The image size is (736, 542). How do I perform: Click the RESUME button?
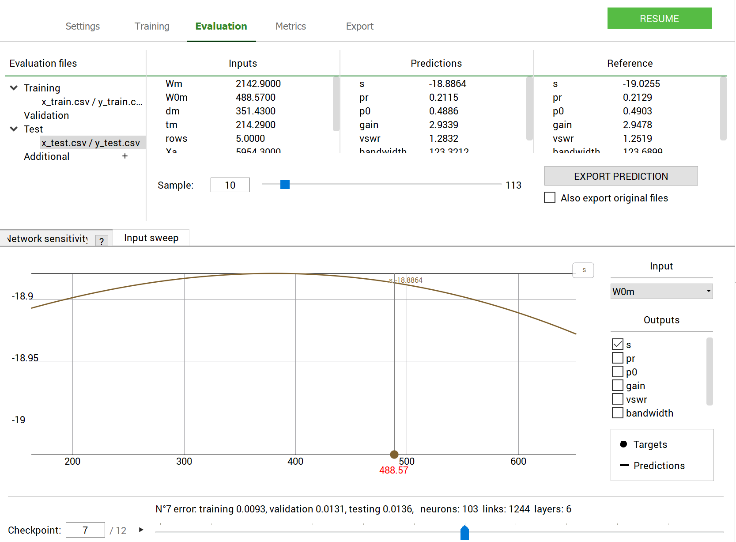(659, 18)
